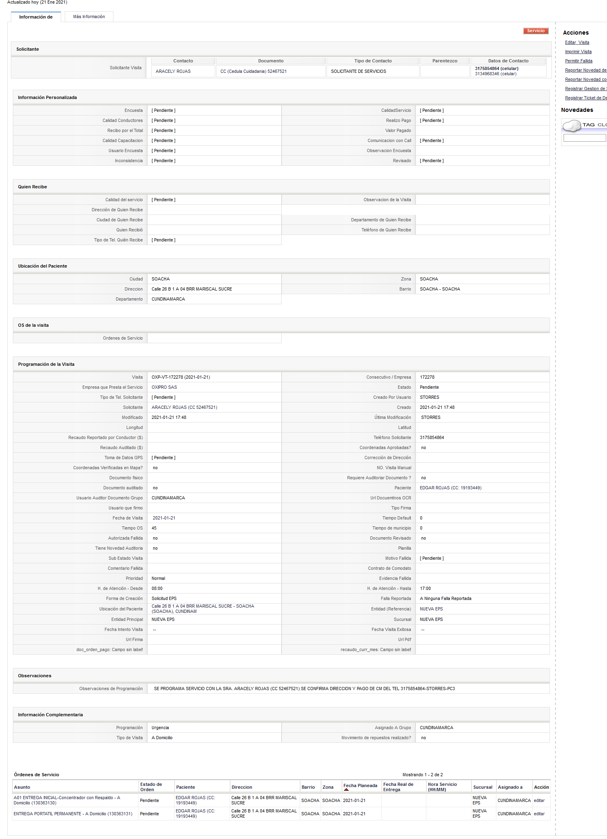Open Registrar Gestion de link
Image resolution: width=607 pixels, height=839 pixels.
[586, 89]
